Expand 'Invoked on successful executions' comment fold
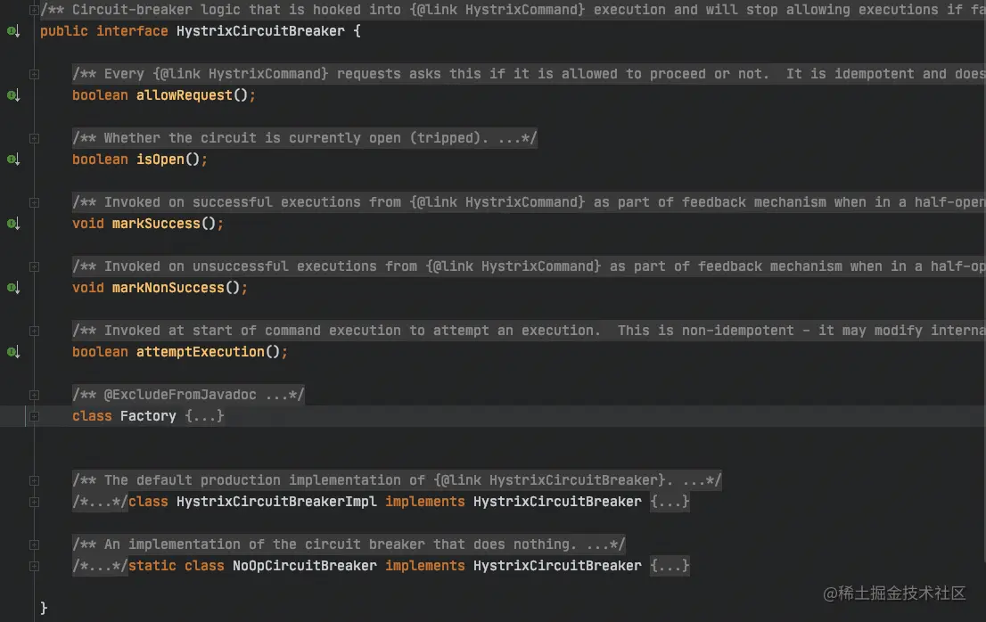 (34, 202)
